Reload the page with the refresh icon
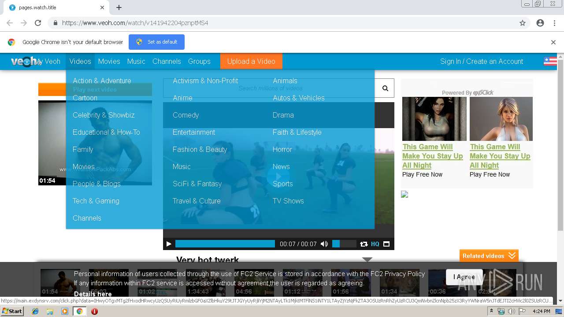The width and height of the screenshot is (564, 317). coord(38,23)
